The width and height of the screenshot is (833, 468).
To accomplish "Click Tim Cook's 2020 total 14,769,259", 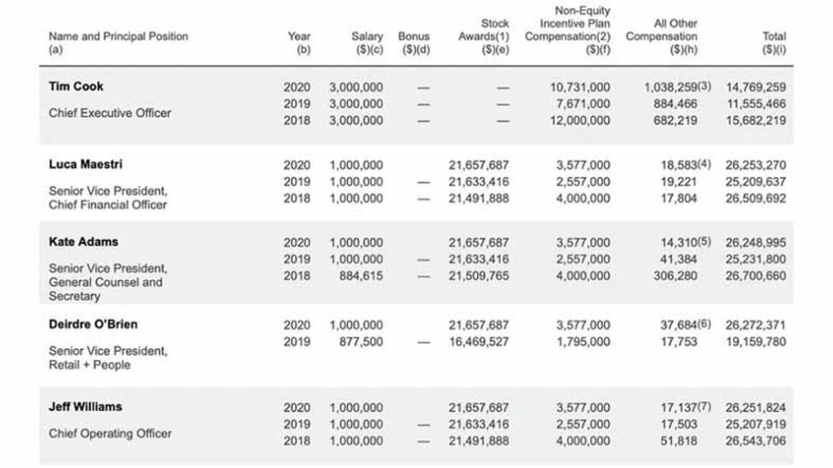I will [756, 87].
